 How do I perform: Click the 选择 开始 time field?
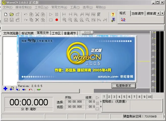pyautogui.click(x=75, y=102)
